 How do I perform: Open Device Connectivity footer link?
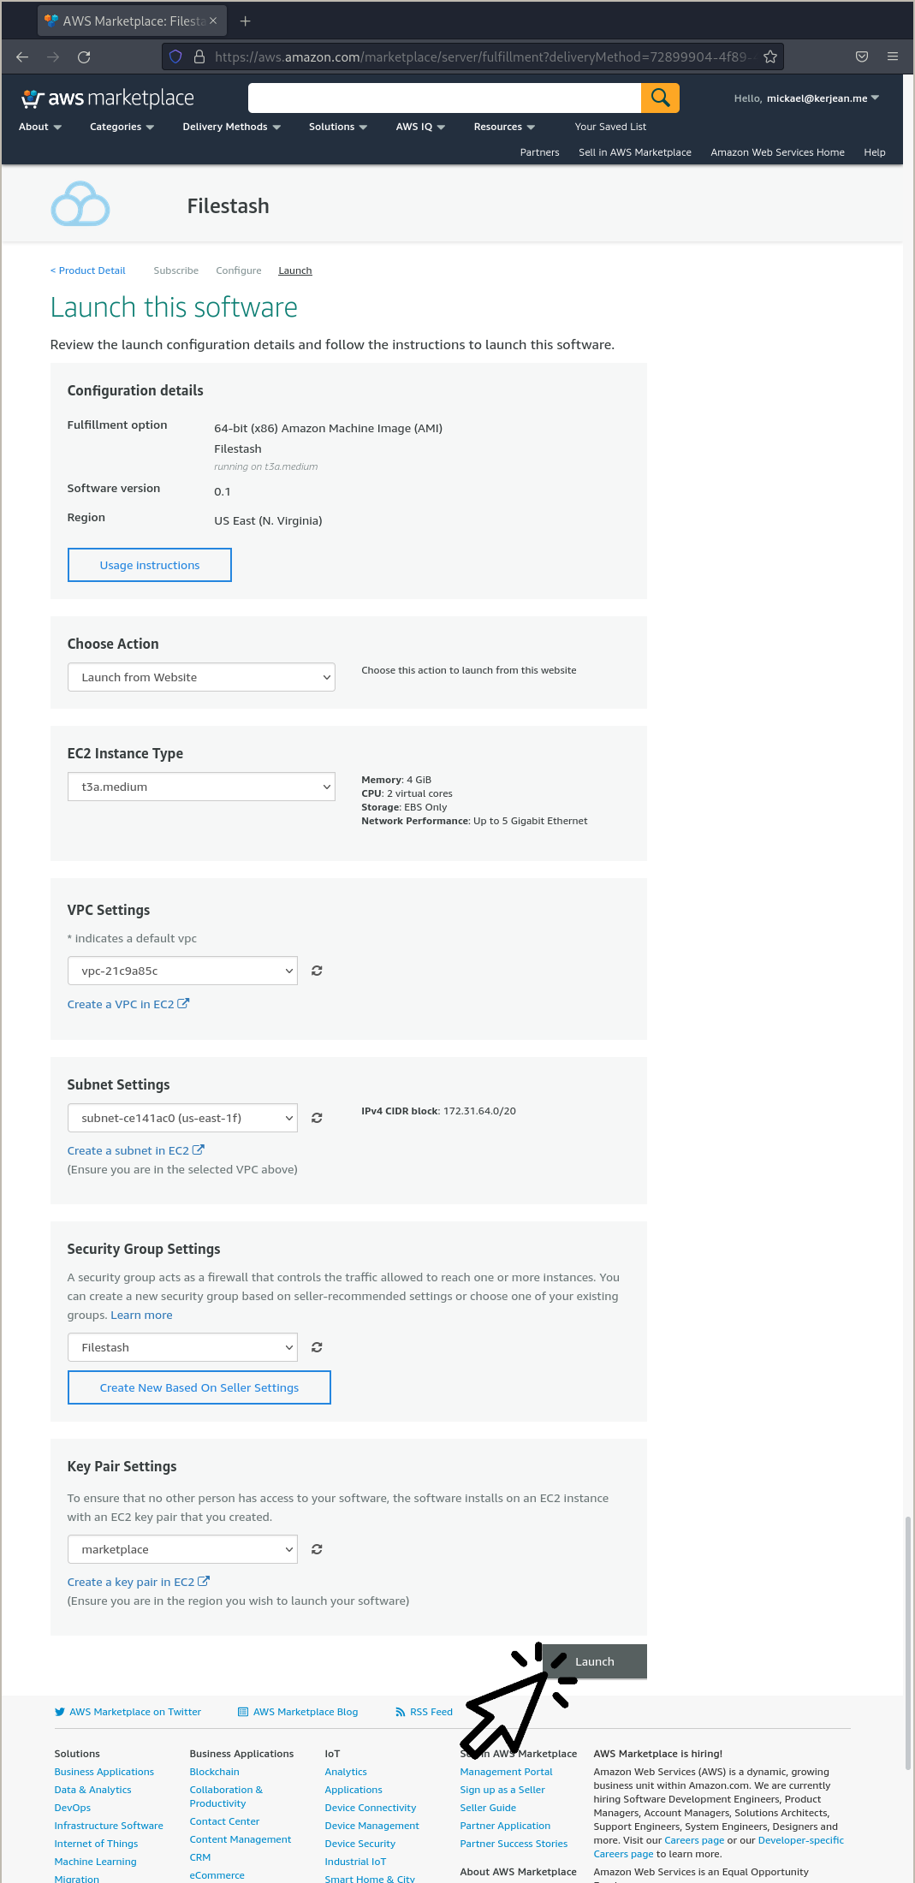371,1808
